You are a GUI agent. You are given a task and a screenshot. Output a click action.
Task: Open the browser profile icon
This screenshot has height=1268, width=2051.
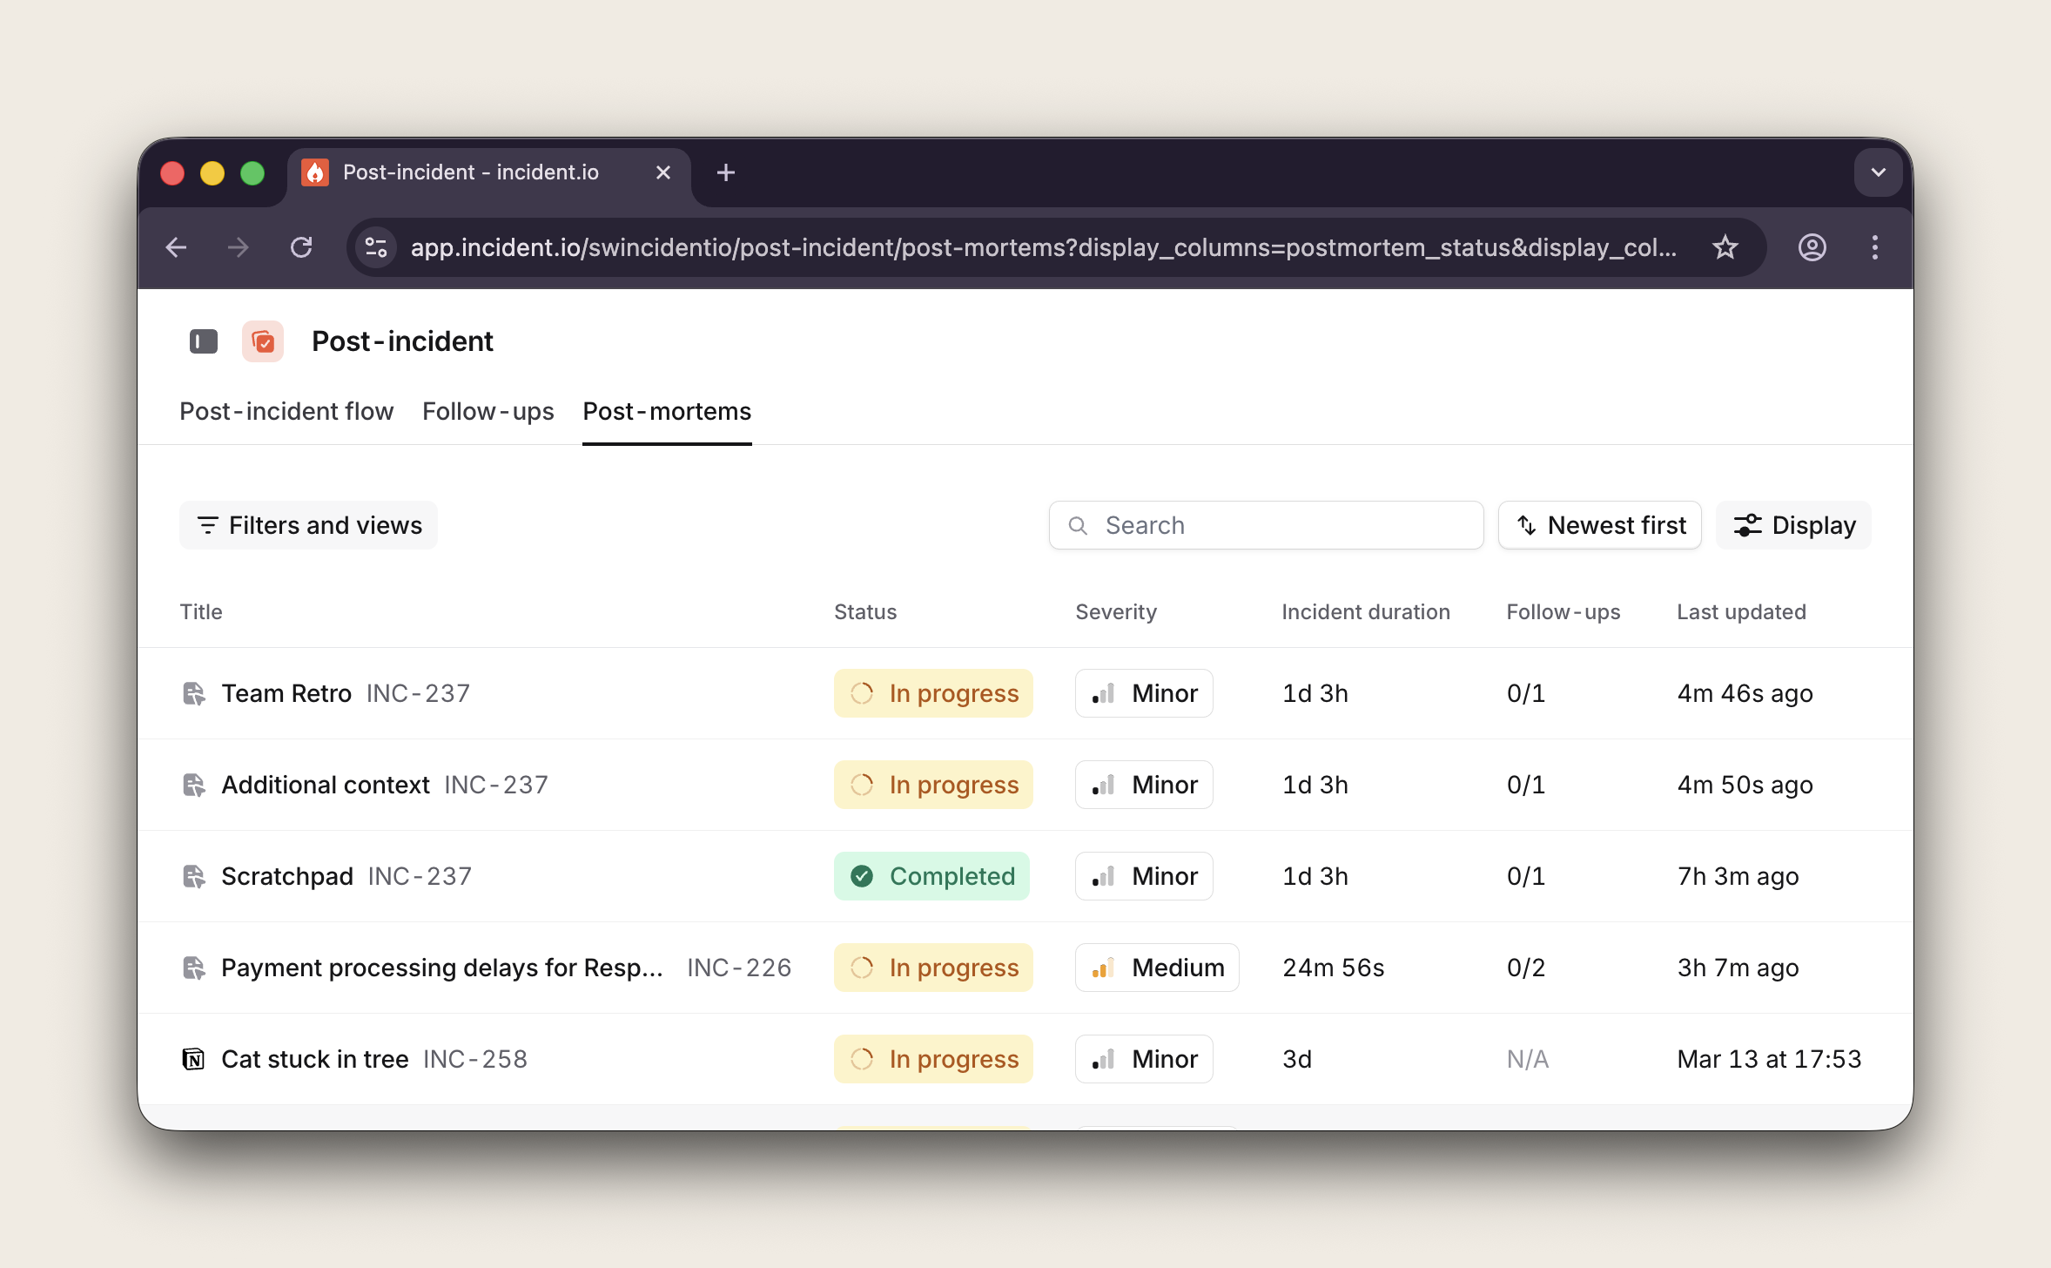pyautogui.click(x=1812, y=247)
